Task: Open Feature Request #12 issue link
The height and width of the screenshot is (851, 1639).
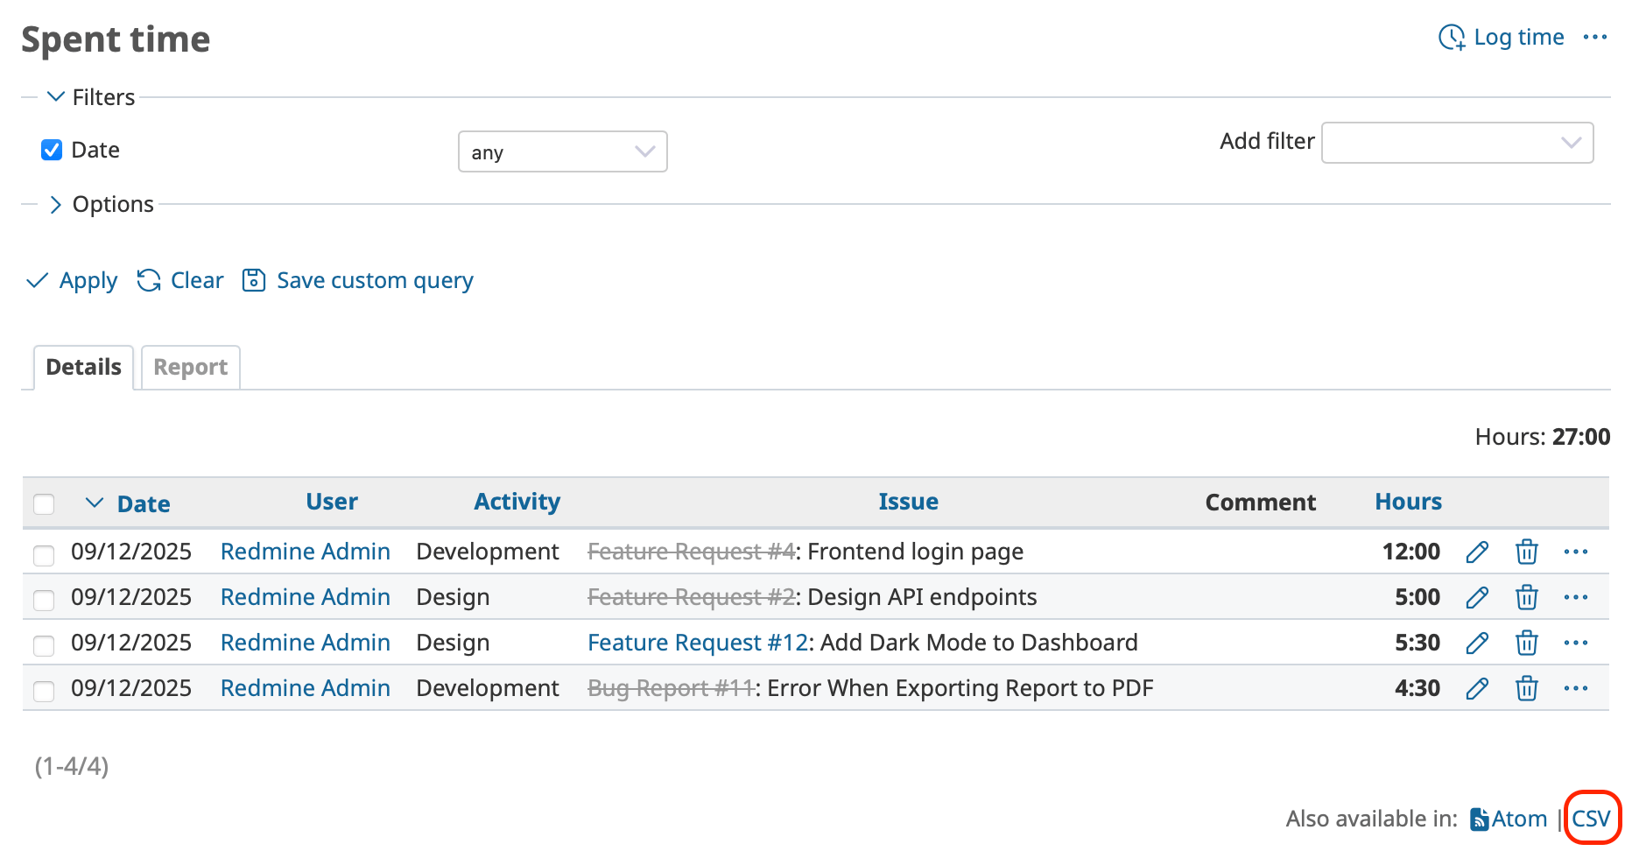Action: click(697, 644)
